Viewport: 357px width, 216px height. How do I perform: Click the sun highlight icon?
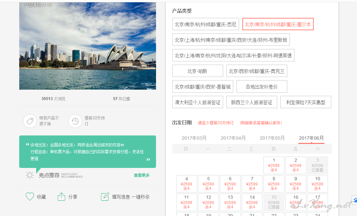(x=30, y=175)
